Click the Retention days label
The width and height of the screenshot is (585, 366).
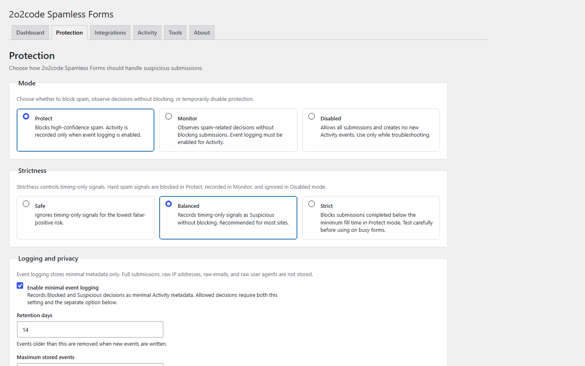(35, 316)
